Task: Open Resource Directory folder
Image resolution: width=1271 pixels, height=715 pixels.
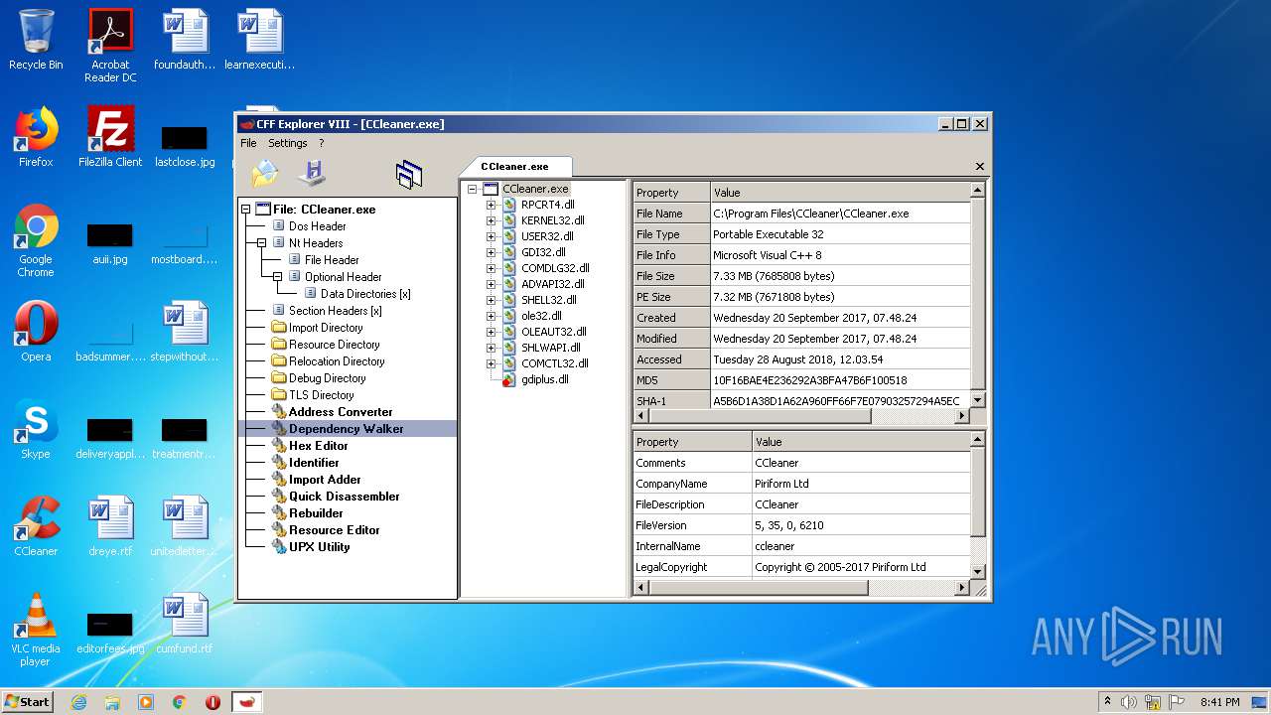Action: coord(334,345)
